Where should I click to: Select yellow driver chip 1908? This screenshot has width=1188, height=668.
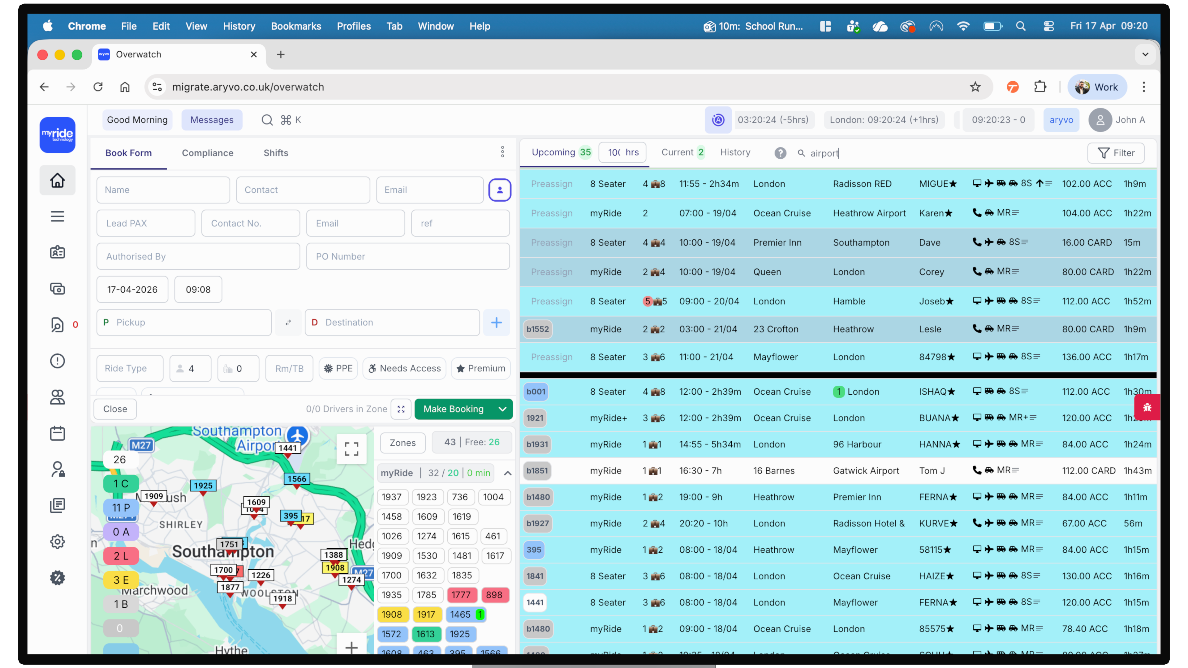[x=392, y=614]
